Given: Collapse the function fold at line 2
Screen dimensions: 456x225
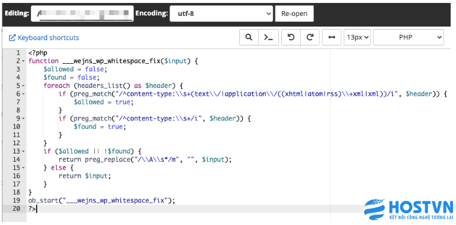Looking at the screenshot, I should click(x=23, y=61).
